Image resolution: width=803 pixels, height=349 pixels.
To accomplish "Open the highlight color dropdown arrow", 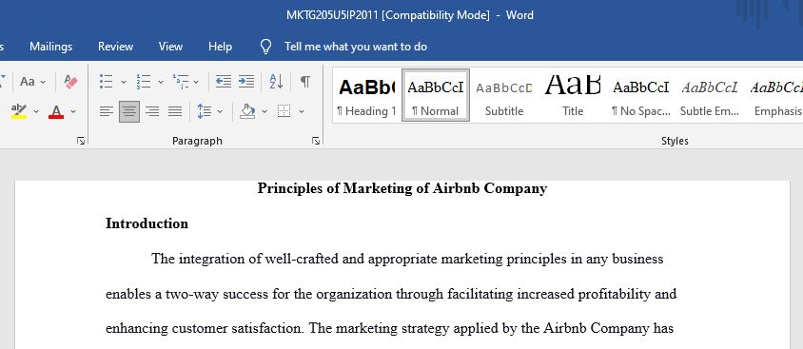I will tap(36, 111).
